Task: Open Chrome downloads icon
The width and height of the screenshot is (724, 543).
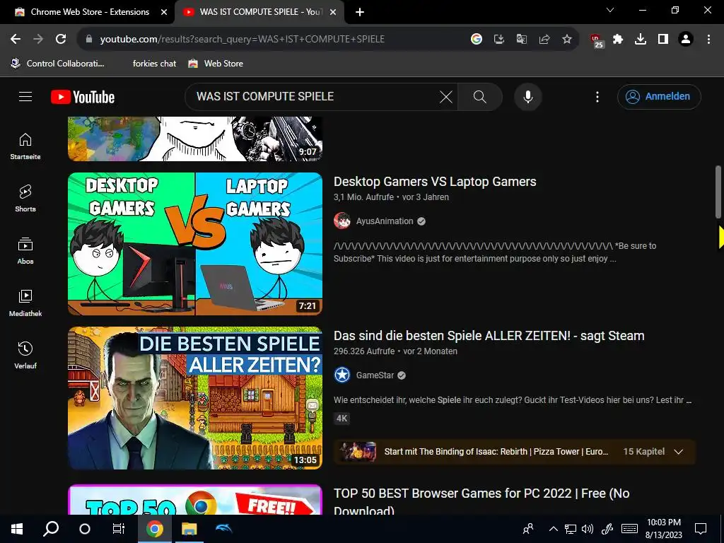Action: coord(641,39)
